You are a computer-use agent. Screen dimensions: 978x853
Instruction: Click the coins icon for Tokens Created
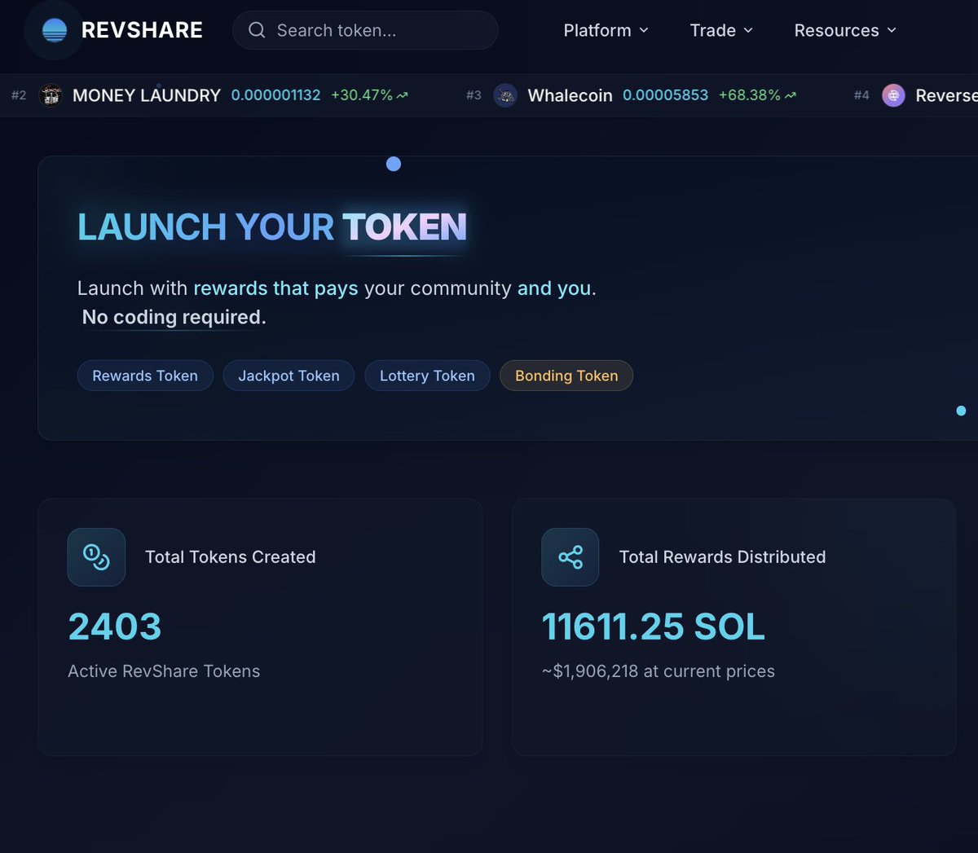[96, 557]
